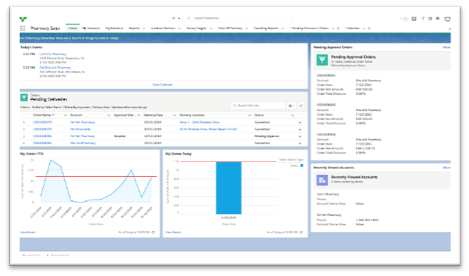Viewport: 469px width, 276px height.
Task: Open the App Launcher grid icon
Action: (x=23, y=28)
